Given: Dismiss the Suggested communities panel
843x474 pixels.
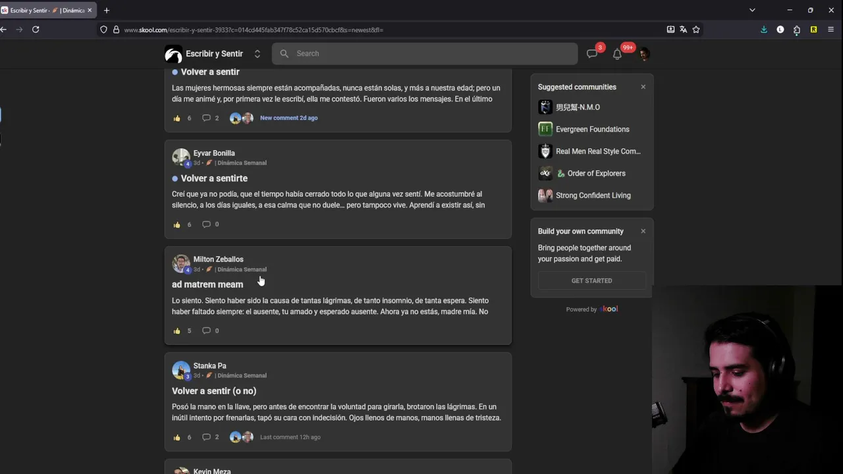Looking at the screenshot, I should 643,87.
